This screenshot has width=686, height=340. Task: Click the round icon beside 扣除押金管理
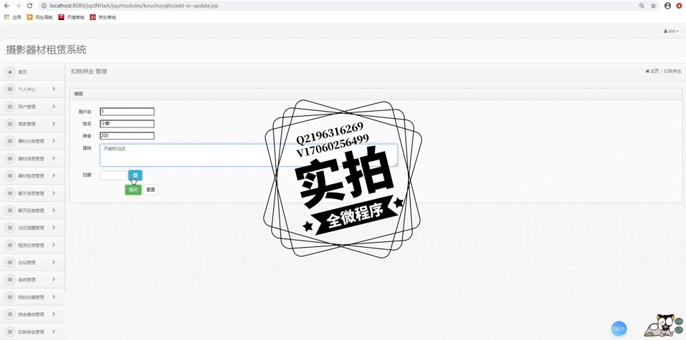click(x=9, y=331)
